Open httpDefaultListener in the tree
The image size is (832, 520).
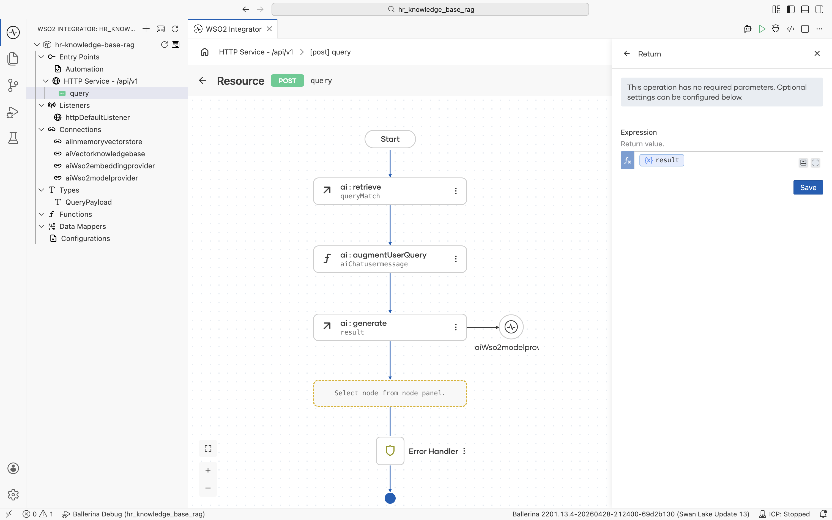pos(98,118)
